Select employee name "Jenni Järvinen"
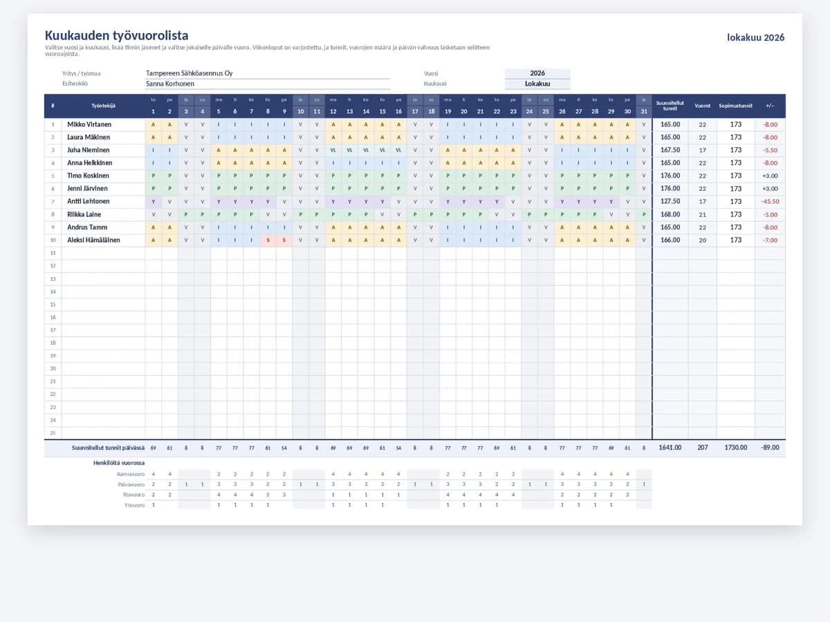The width and height of the screenshot is (830, 622). (x=88, y=189)
